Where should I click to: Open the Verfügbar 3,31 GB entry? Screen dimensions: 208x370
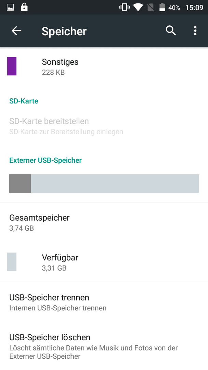pos(104,262)
